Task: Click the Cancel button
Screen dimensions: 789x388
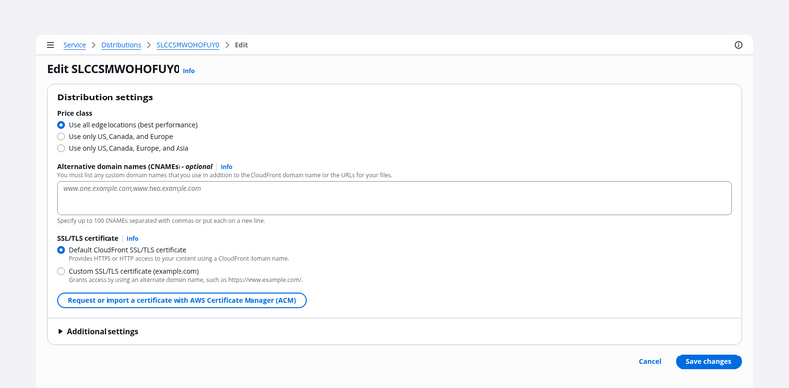Action: click(650, 361)
